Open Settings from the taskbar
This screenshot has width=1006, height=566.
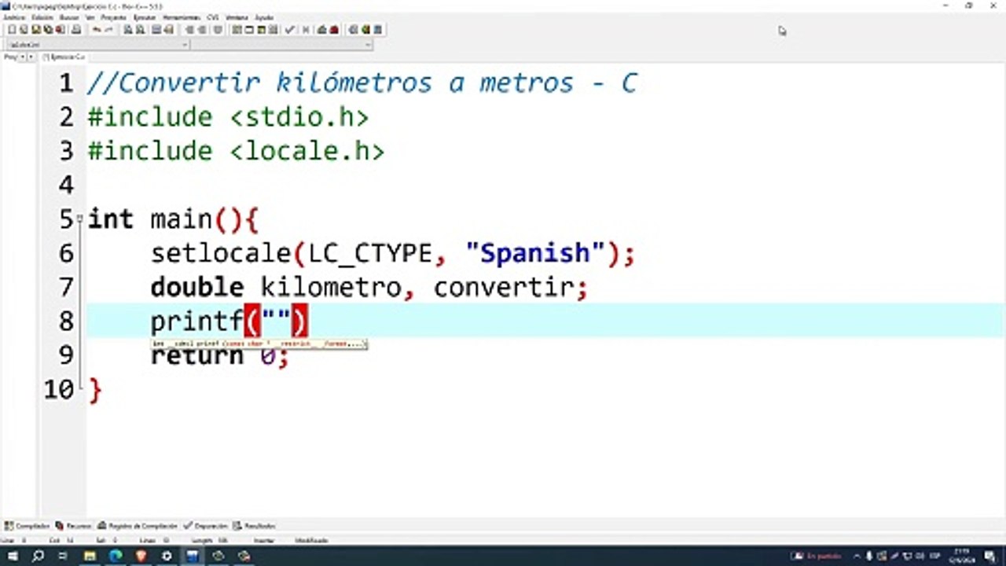167,556
